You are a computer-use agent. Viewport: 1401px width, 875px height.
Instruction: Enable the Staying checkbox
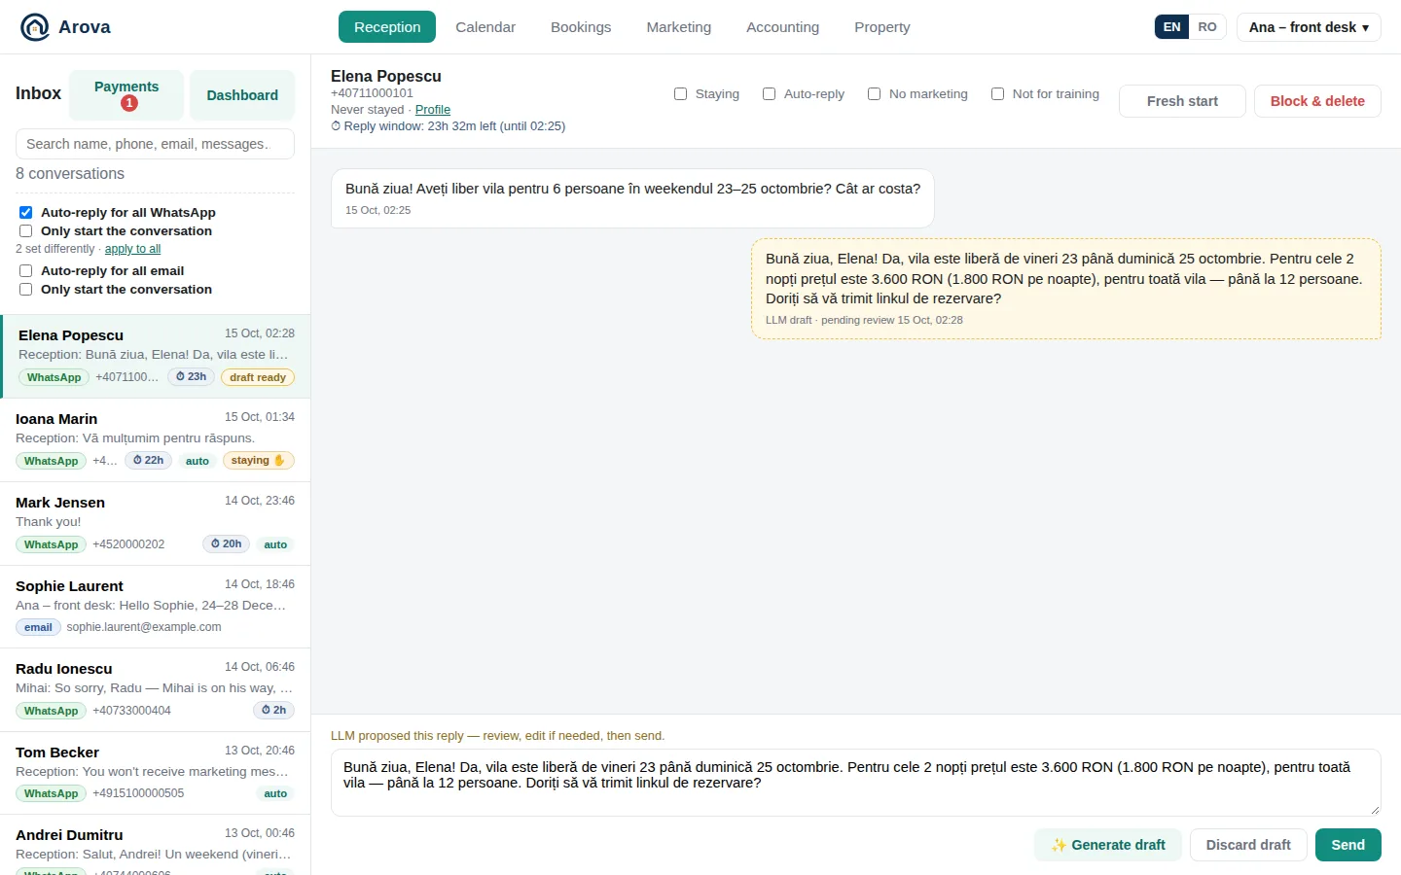pyautogui.click(x=681, y=94)
